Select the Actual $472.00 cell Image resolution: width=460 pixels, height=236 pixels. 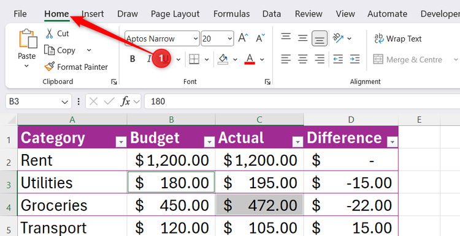(x=259, y=205)
